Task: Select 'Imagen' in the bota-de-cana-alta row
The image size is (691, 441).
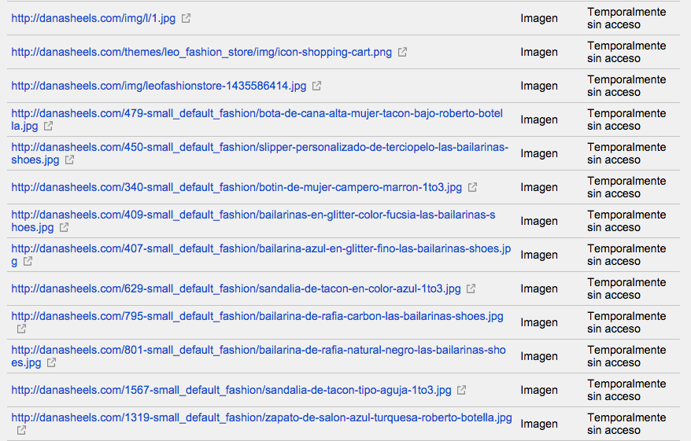Action: point(539,119)
